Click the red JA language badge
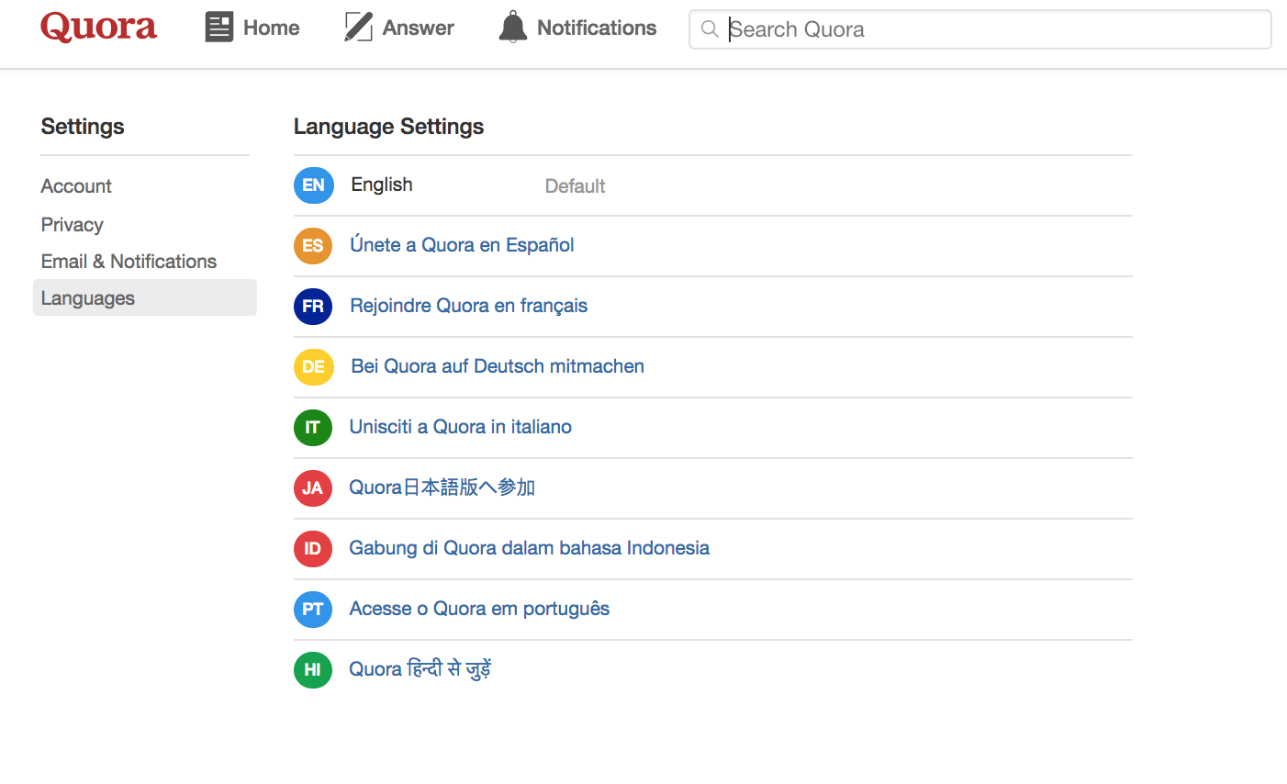The height and width of the screenshot is (784, 1287). point(313,488)
